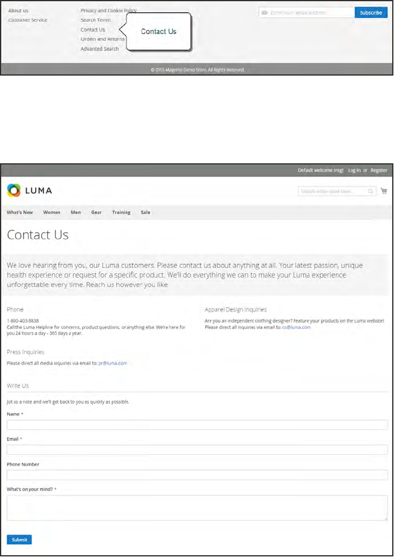Open the Training menu item

pos(121,212)
